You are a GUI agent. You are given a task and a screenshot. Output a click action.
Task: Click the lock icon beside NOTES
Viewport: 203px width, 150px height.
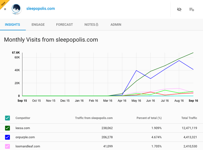[x=97, y=25]
